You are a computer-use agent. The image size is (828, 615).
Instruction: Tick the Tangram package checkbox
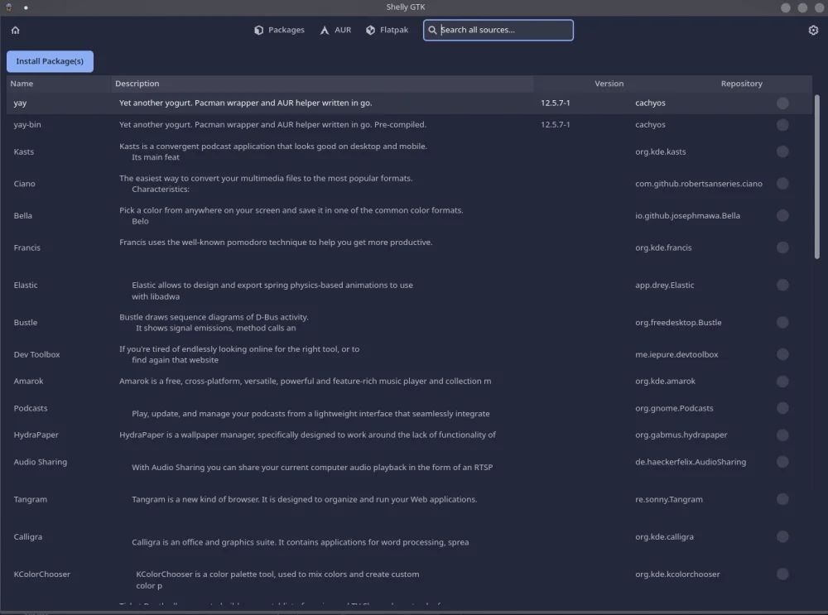[x=782, y=499]
